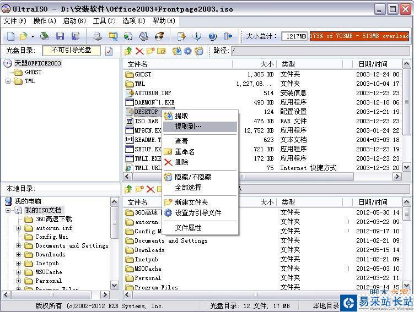Expand the Personal tree folder

pyautogui.click(x=19, y=281)
